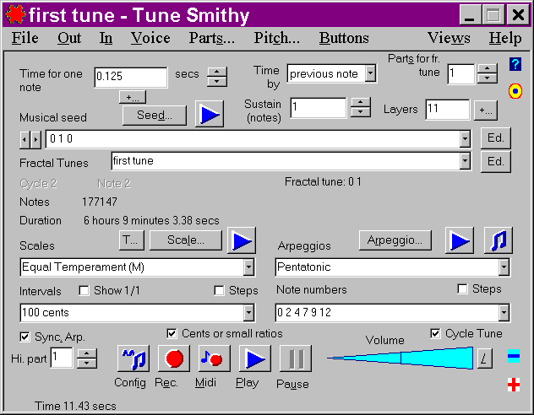The image size is (534, 415).
Task: Click the Midi note-and-dot icon
Action: coord(215,358)
